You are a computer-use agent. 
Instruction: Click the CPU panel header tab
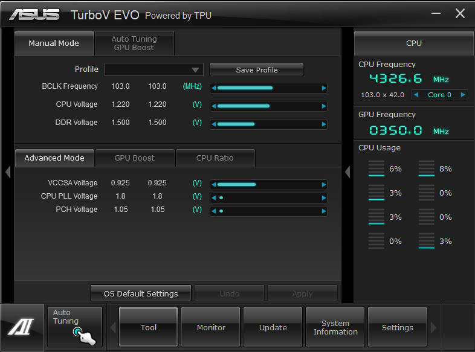pyautogui.click(x=414, y=43)
